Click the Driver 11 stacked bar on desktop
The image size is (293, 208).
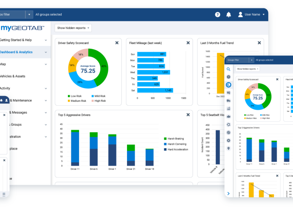[x=75, y=148]
